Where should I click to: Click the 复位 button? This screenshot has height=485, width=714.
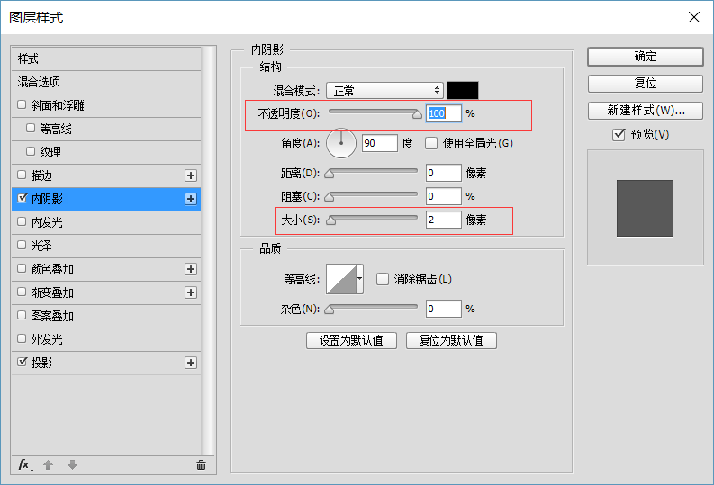coord(646,84)
